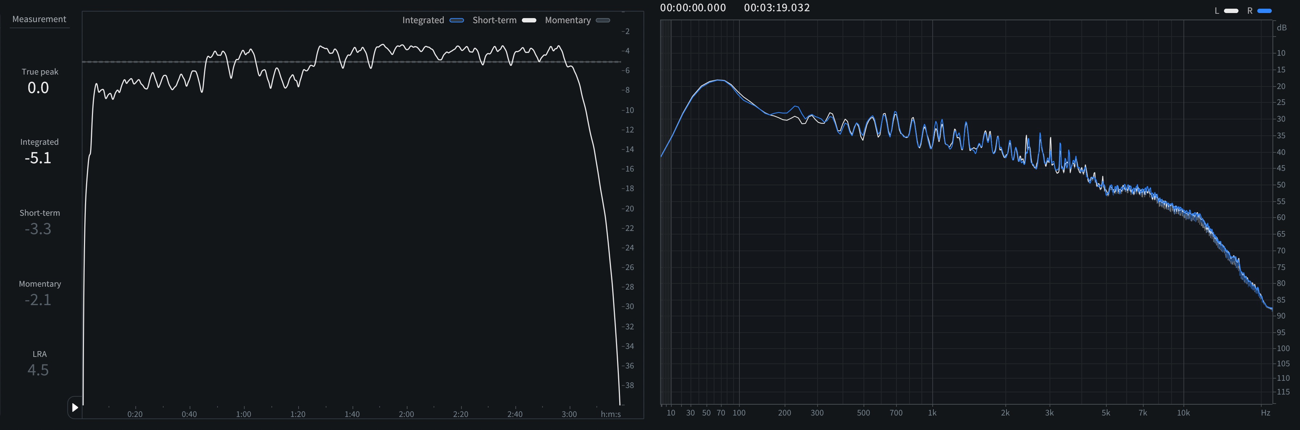Viewport: 1300px width, 430px height.
Task: Click the 1k frequency axis label
Action: (932, 413)
